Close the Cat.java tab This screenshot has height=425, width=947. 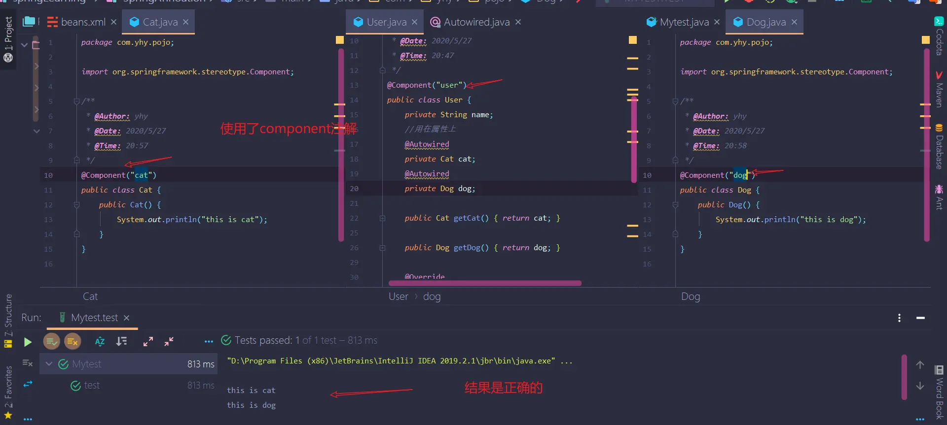click(186, 22)
